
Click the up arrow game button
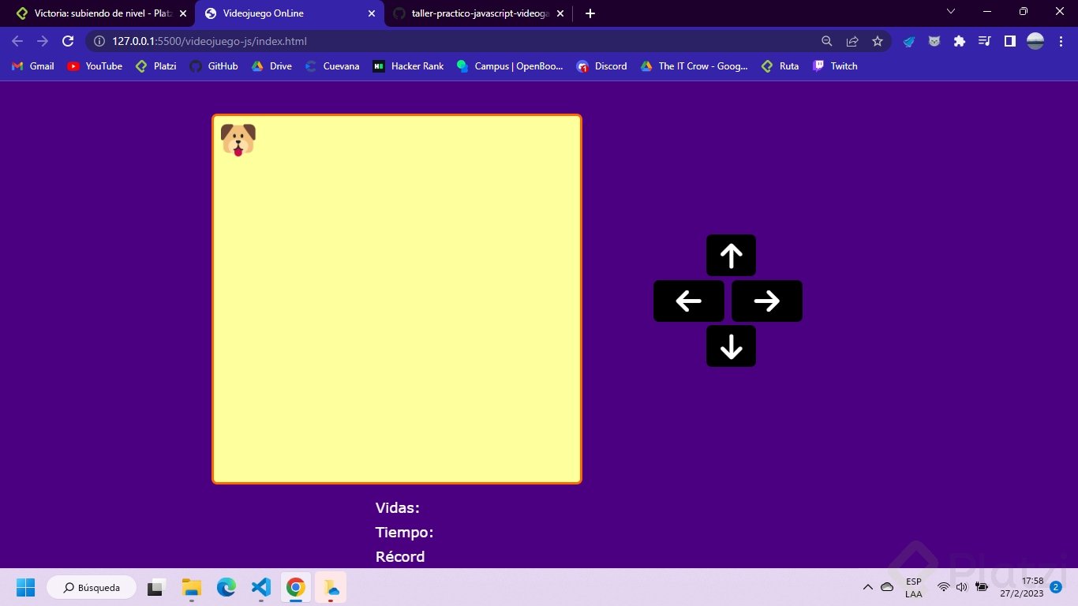(x=731, y=255)
